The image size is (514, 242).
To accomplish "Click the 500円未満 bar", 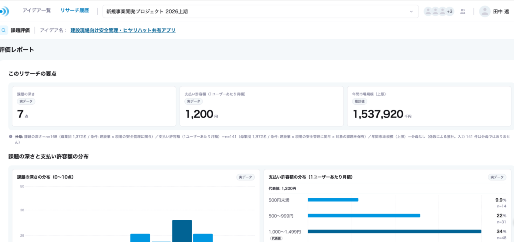I will coord(333,199).
